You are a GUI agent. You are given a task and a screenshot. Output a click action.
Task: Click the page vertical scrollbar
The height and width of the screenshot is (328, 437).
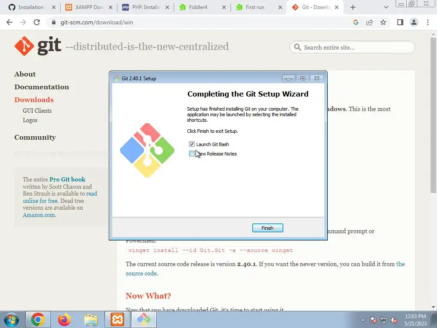click(x=433, y=115)
